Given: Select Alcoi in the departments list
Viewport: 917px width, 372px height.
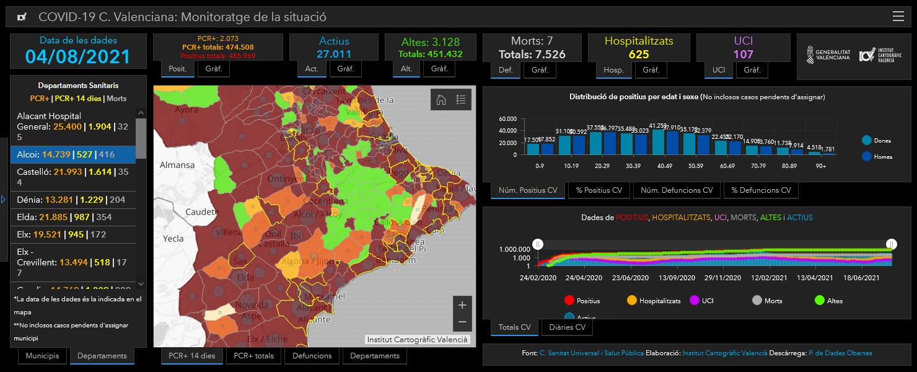Looking at the screenshot, I should click(72, 154).
